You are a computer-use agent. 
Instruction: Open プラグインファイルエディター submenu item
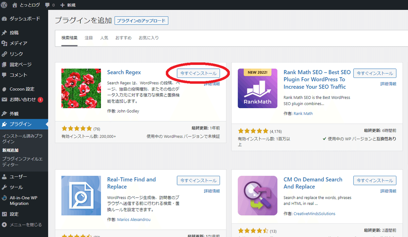click(22, 162)
